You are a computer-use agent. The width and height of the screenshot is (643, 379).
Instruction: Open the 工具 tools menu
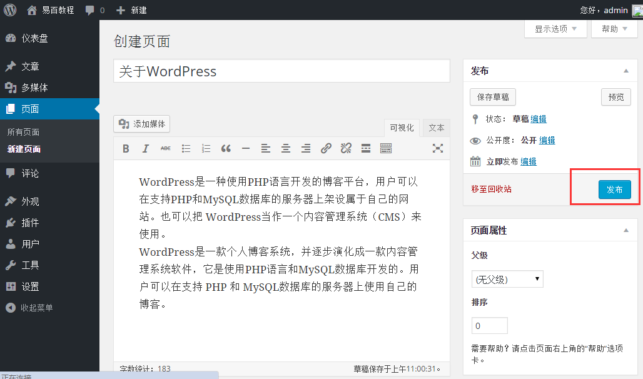click(49, 265)
